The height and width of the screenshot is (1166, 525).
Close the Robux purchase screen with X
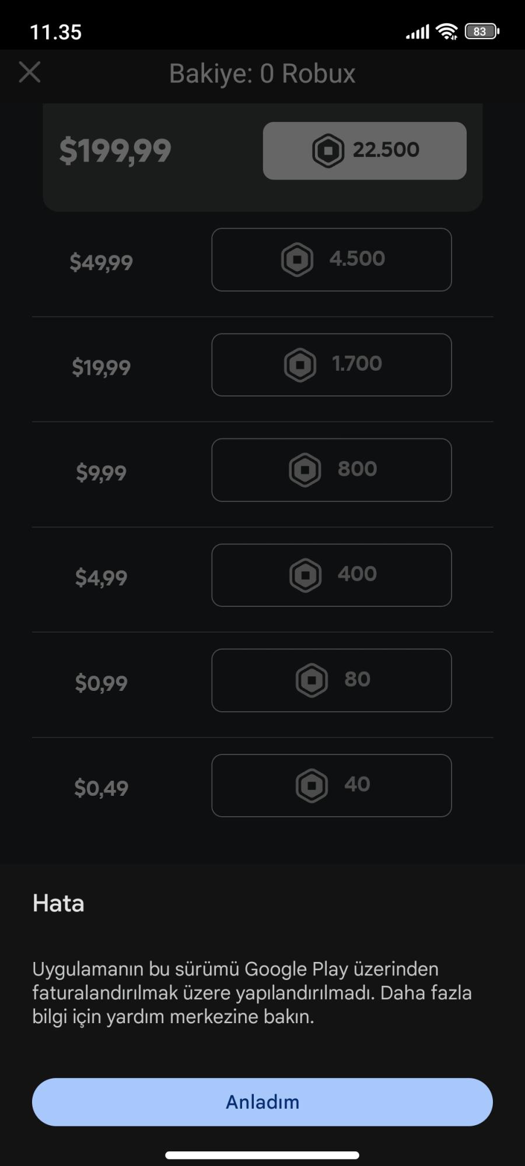[30, 73]
